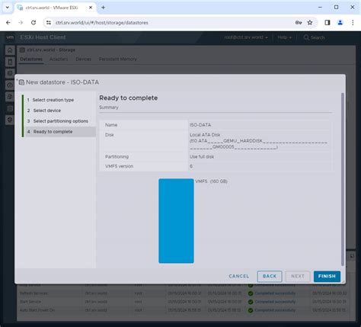The width and height of the screenshot is (361, 327).
Task: Go to step 3 Select partitioning options
Action: pyautogui.click(x=60, y=121)
